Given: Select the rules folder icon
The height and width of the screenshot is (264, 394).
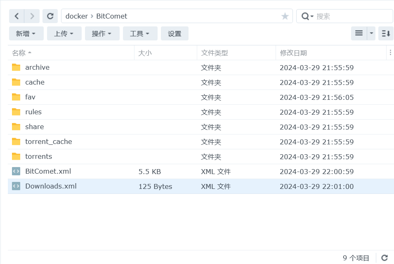Looking at the screenshot, I should (16, 112).
